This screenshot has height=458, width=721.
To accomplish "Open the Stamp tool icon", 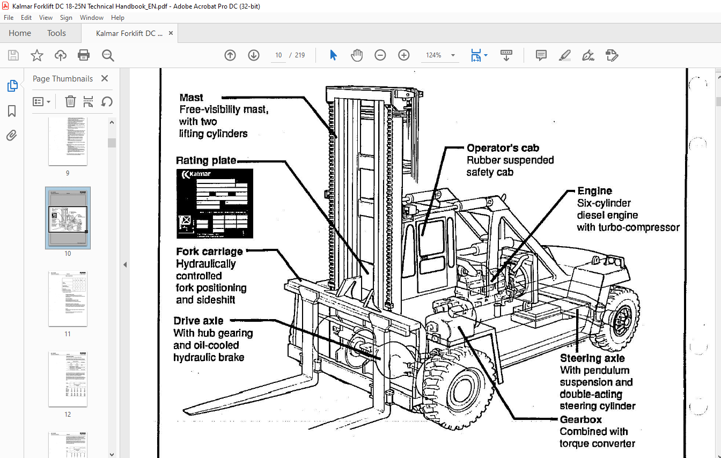I will point(612,55).
